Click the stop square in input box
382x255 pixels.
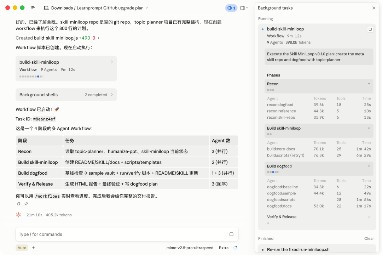point(231,234)
